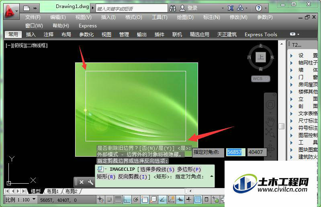Switch to the 注释 ribbon tab

click(x=49, y=35)
